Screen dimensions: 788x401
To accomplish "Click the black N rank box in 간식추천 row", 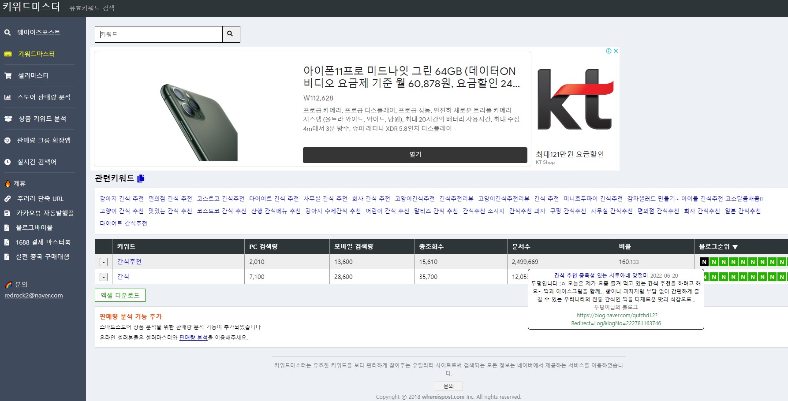I will click(704, 262).
